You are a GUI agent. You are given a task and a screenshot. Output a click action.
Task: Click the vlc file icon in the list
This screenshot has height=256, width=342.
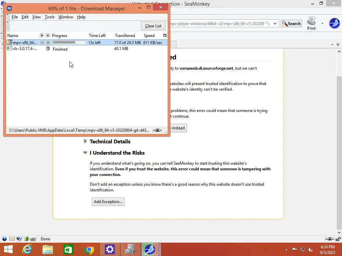coord(9,48)
